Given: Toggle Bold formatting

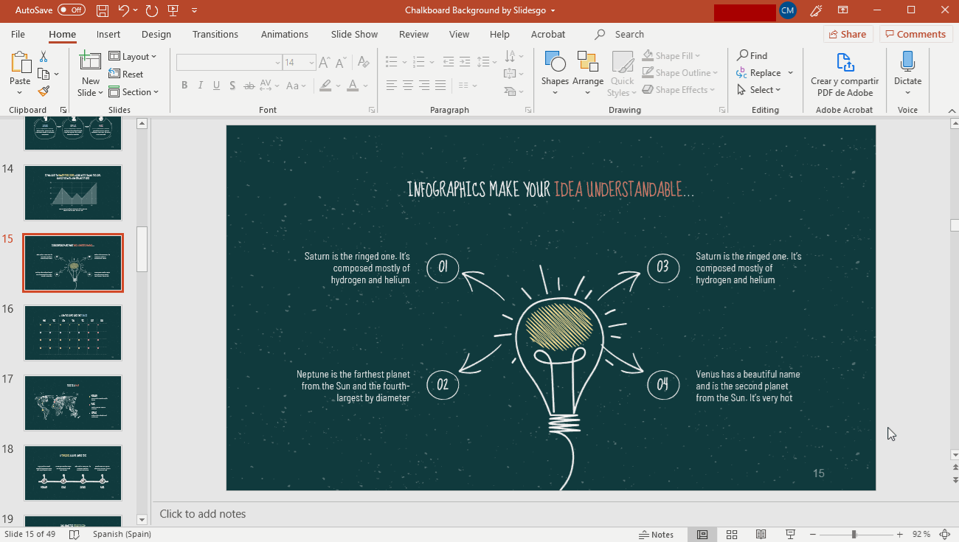Looking at the screenshot, I should point(184,86).
